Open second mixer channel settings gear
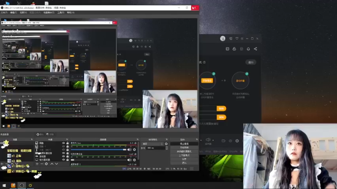This screenshot has height=189, width=337. pos(134,160)
